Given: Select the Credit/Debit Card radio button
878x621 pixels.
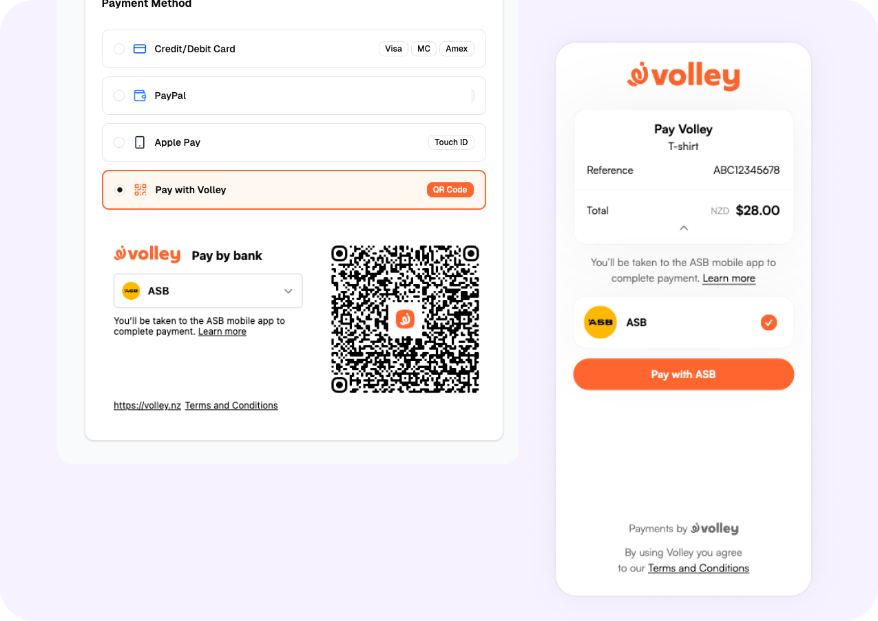Looking at the screenshot, I should (119, 49).
